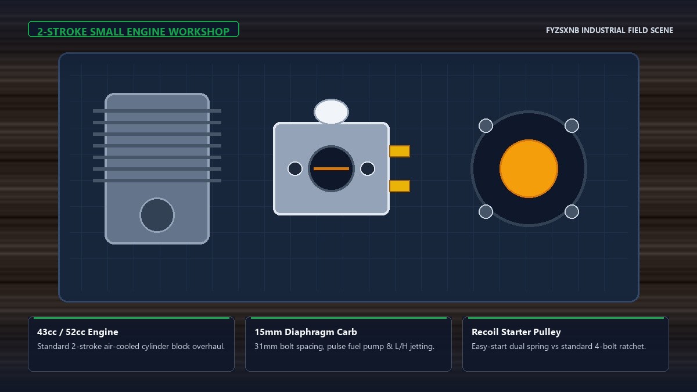Click the lower-right bolt on the starter pulley
This screenshot has height=392, width=697.
point(572,211)
